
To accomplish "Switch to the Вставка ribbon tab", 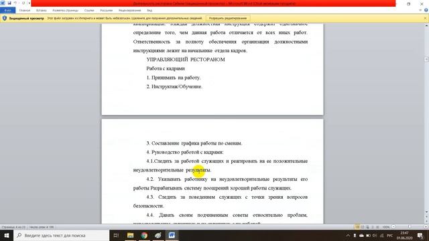I will pyautogui.click(x=42, y=11).
